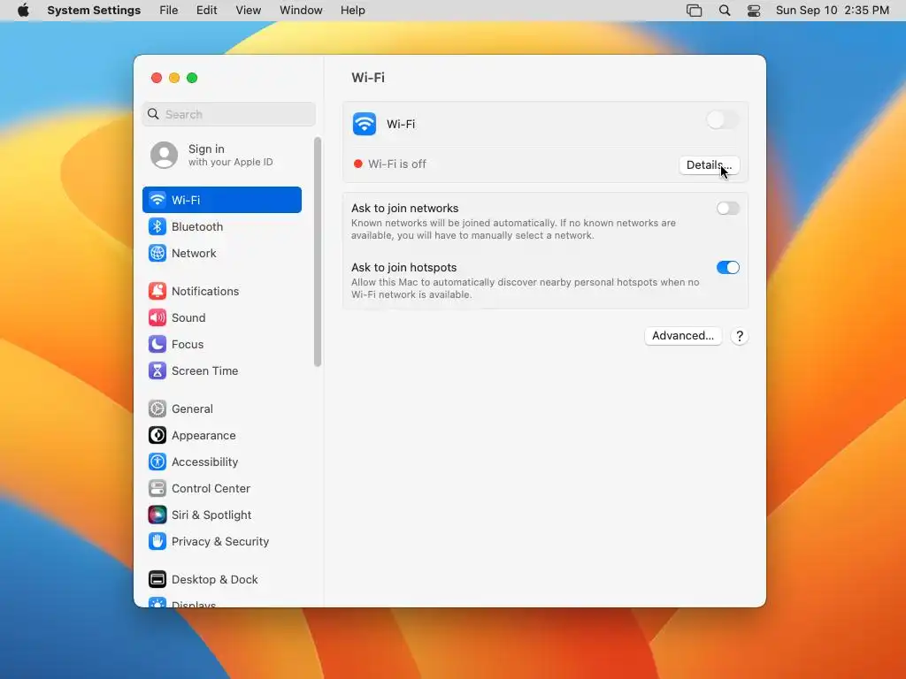Image resolution: width=906 pixels, height=679 pixels.
Task: Open the File menu
Action: click(169, 11)
